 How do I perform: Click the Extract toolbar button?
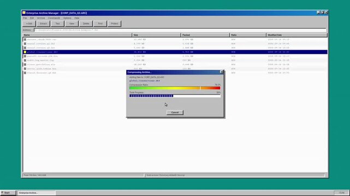pyautogui.click(x=43, y=23)
